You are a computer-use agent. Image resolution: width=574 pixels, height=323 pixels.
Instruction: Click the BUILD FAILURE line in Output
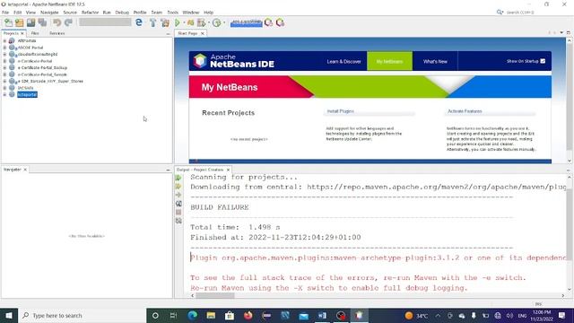[x=219, y=207]
